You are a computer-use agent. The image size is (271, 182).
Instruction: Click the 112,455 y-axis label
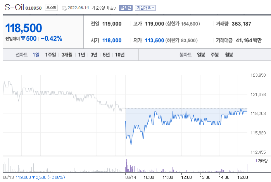[258, 152]
